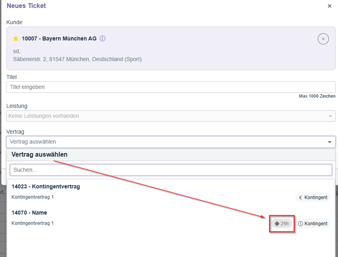This screenshot has height=257, width=338.
Task: Select contract 14023 - Kontingentvertrag
Action: point(46,186)
